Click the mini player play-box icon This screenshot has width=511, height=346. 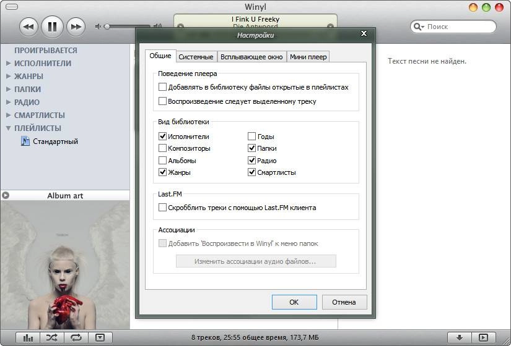click(484, 337)
